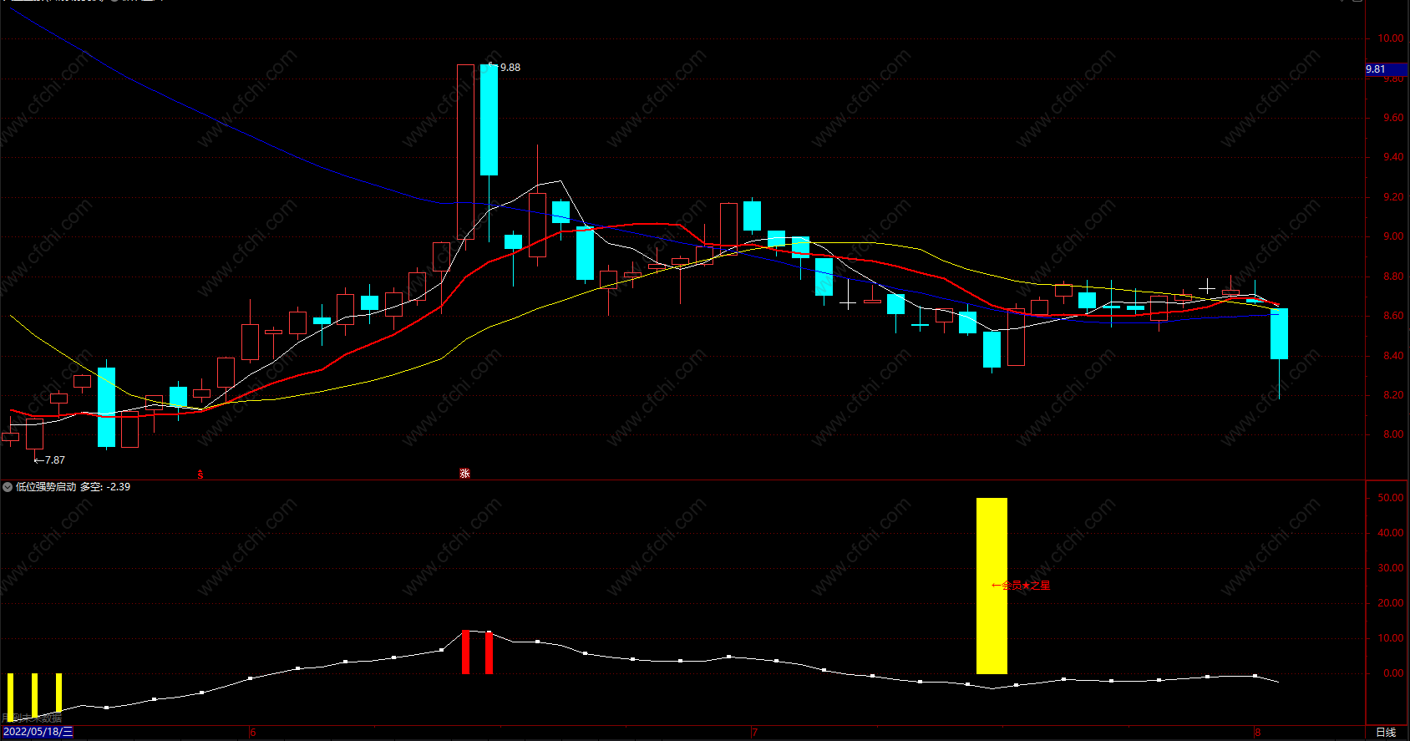This screenshot has width=1410, height=741.
Task: Click the 9.81 current price tag
Action: pyautogui.click(x=1386, y=69)
